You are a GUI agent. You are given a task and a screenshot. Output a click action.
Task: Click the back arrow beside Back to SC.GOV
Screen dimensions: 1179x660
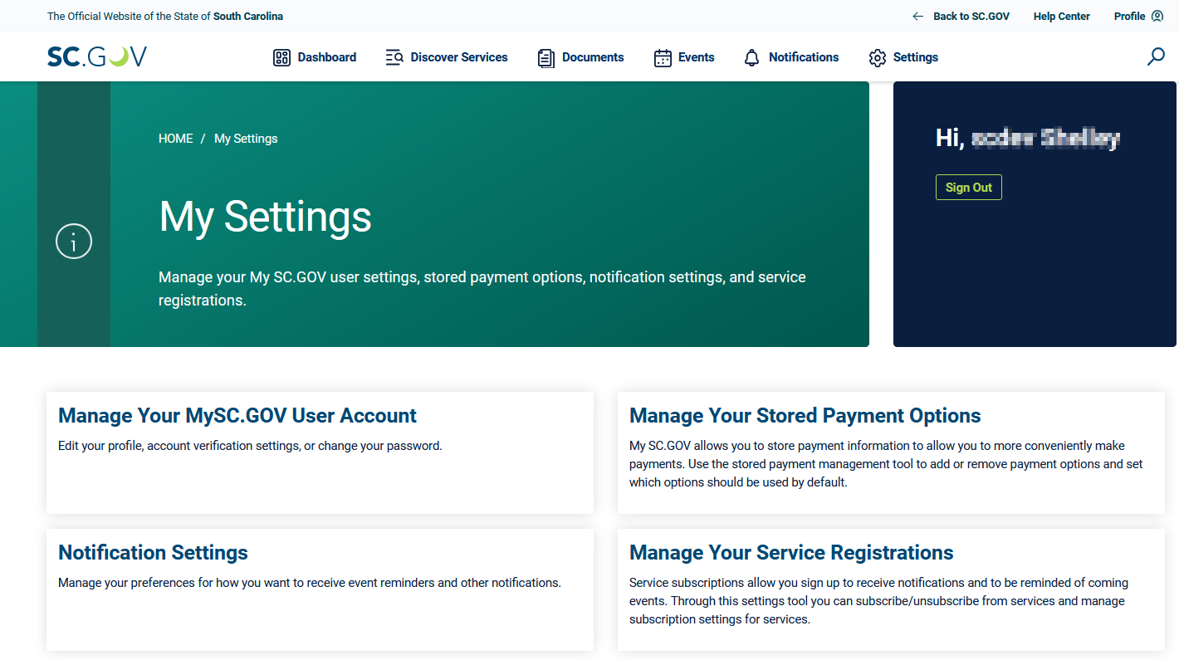tap(917, 16)
